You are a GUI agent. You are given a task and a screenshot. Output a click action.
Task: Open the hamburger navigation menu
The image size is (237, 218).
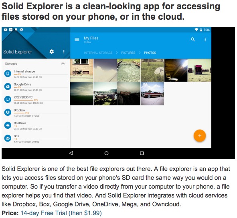point(77,39)
